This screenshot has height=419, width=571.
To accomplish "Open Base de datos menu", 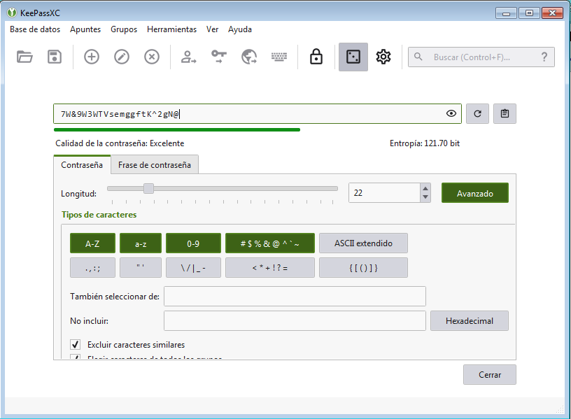I will (35, 29).
